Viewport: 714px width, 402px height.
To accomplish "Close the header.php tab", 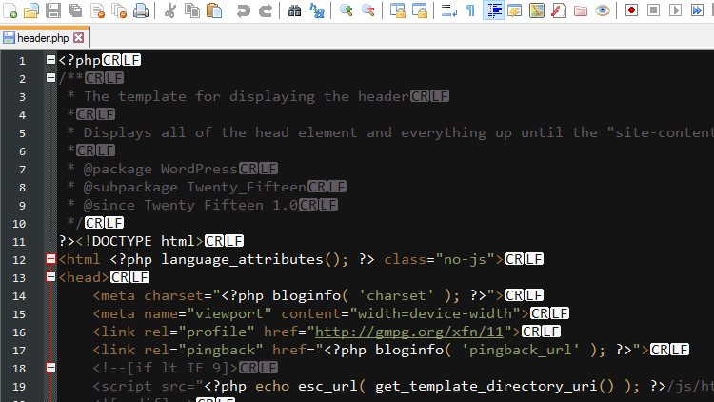I will point(79,38).
